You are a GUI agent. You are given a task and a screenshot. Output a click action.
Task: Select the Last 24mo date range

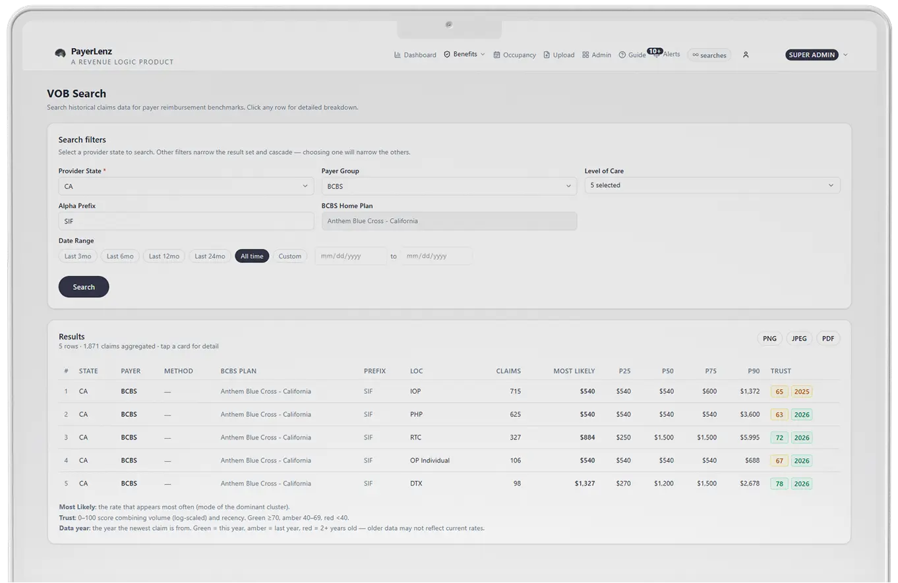tap(210, 256)
